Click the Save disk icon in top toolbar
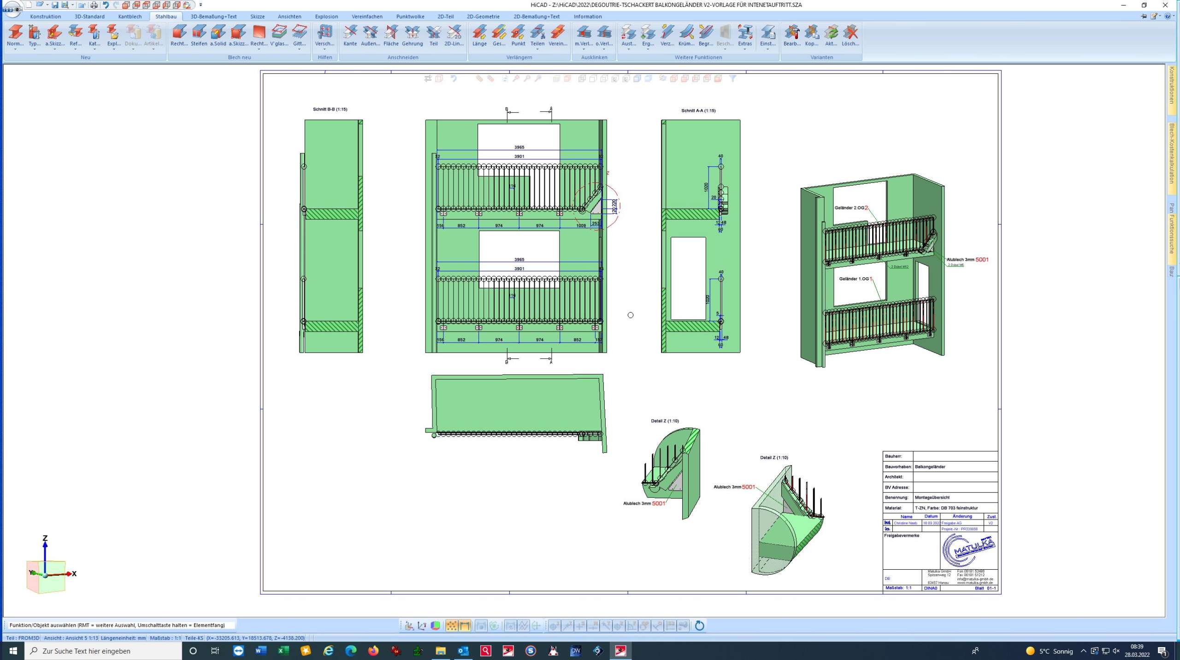Image resolution: width=1180 pixels, height=660 pixels. [55, 5]
